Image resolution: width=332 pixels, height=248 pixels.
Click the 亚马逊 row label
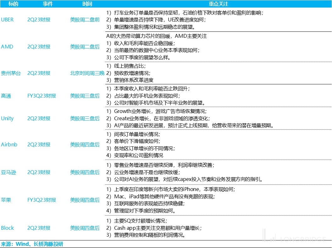click(x=8, y=172)
